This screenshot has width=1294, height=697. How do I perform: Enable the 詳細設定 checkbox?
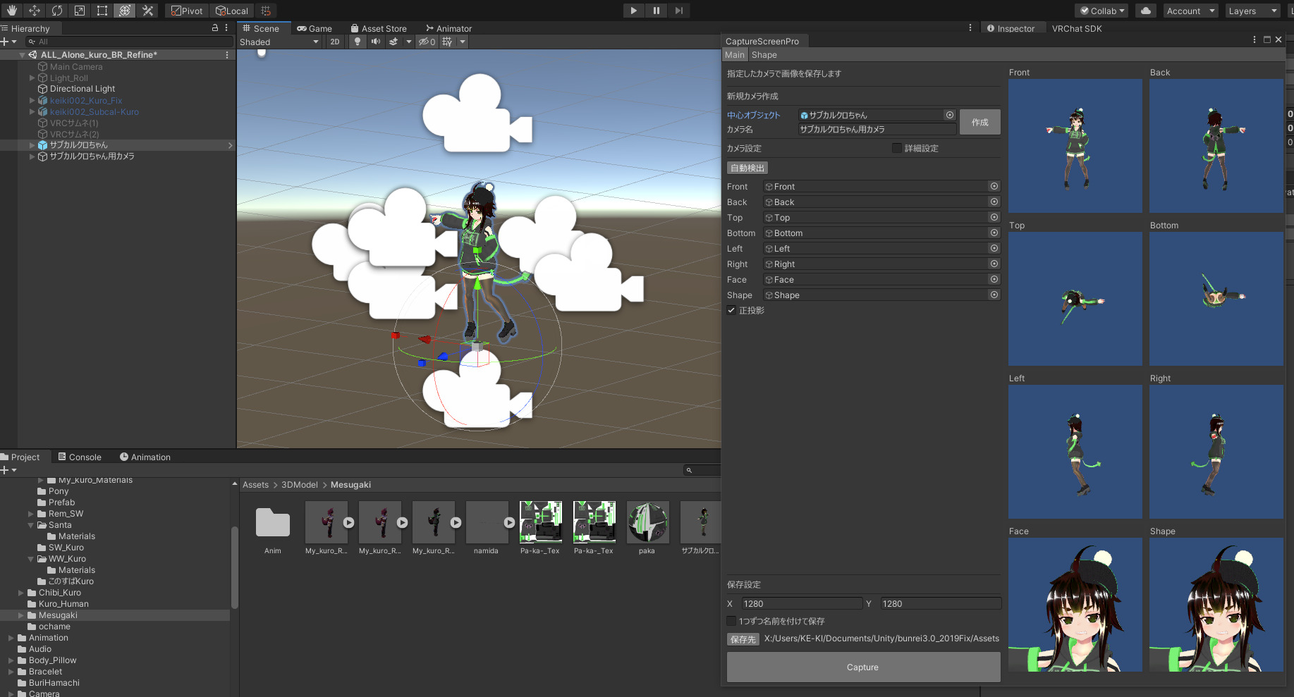(897, 148)
